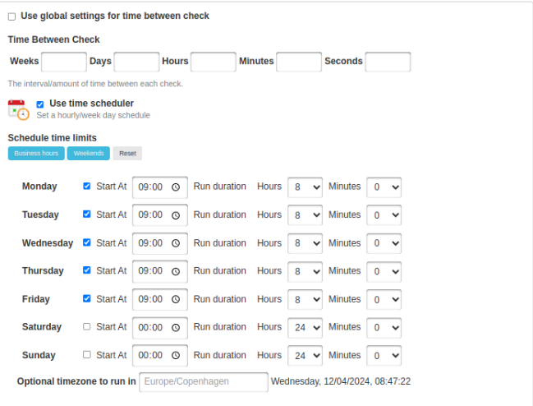
Task: Click the Saturday day label
Action: pyautogui.click(x=42, y=327)
